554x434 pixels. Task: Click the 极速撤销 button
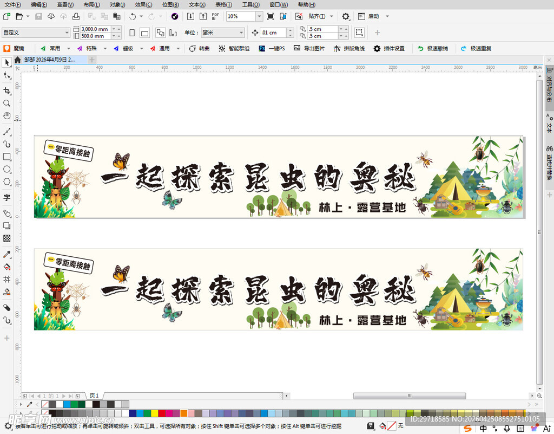pos(433,48)
